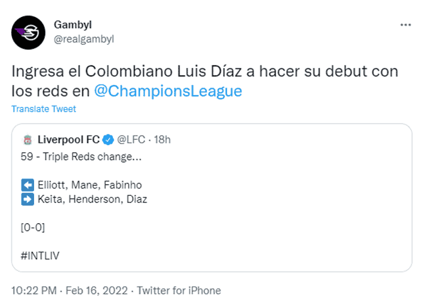Click the Liverpool FC crest icon
The image size is (421, 302).
tap(27, 140)
